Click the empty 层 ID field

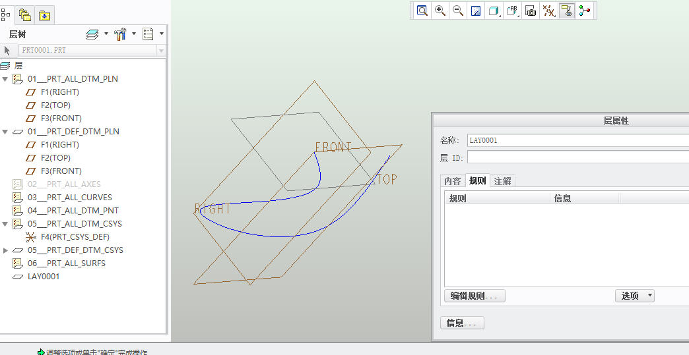578,157
